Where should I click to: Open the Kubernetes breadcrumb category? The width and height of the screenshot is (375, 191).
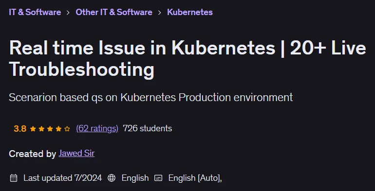[190, 12]
